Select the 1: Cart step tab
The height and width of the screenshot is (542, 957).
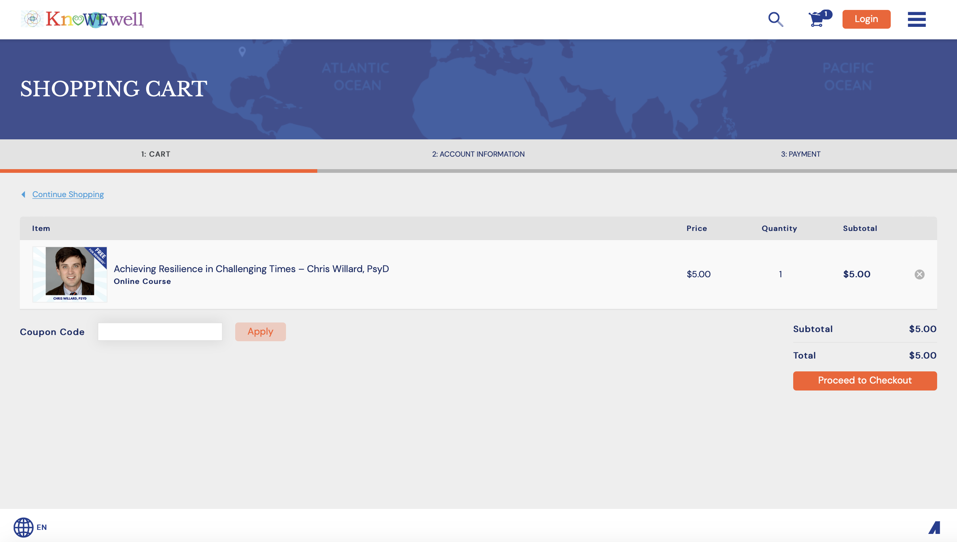(156, 154)
